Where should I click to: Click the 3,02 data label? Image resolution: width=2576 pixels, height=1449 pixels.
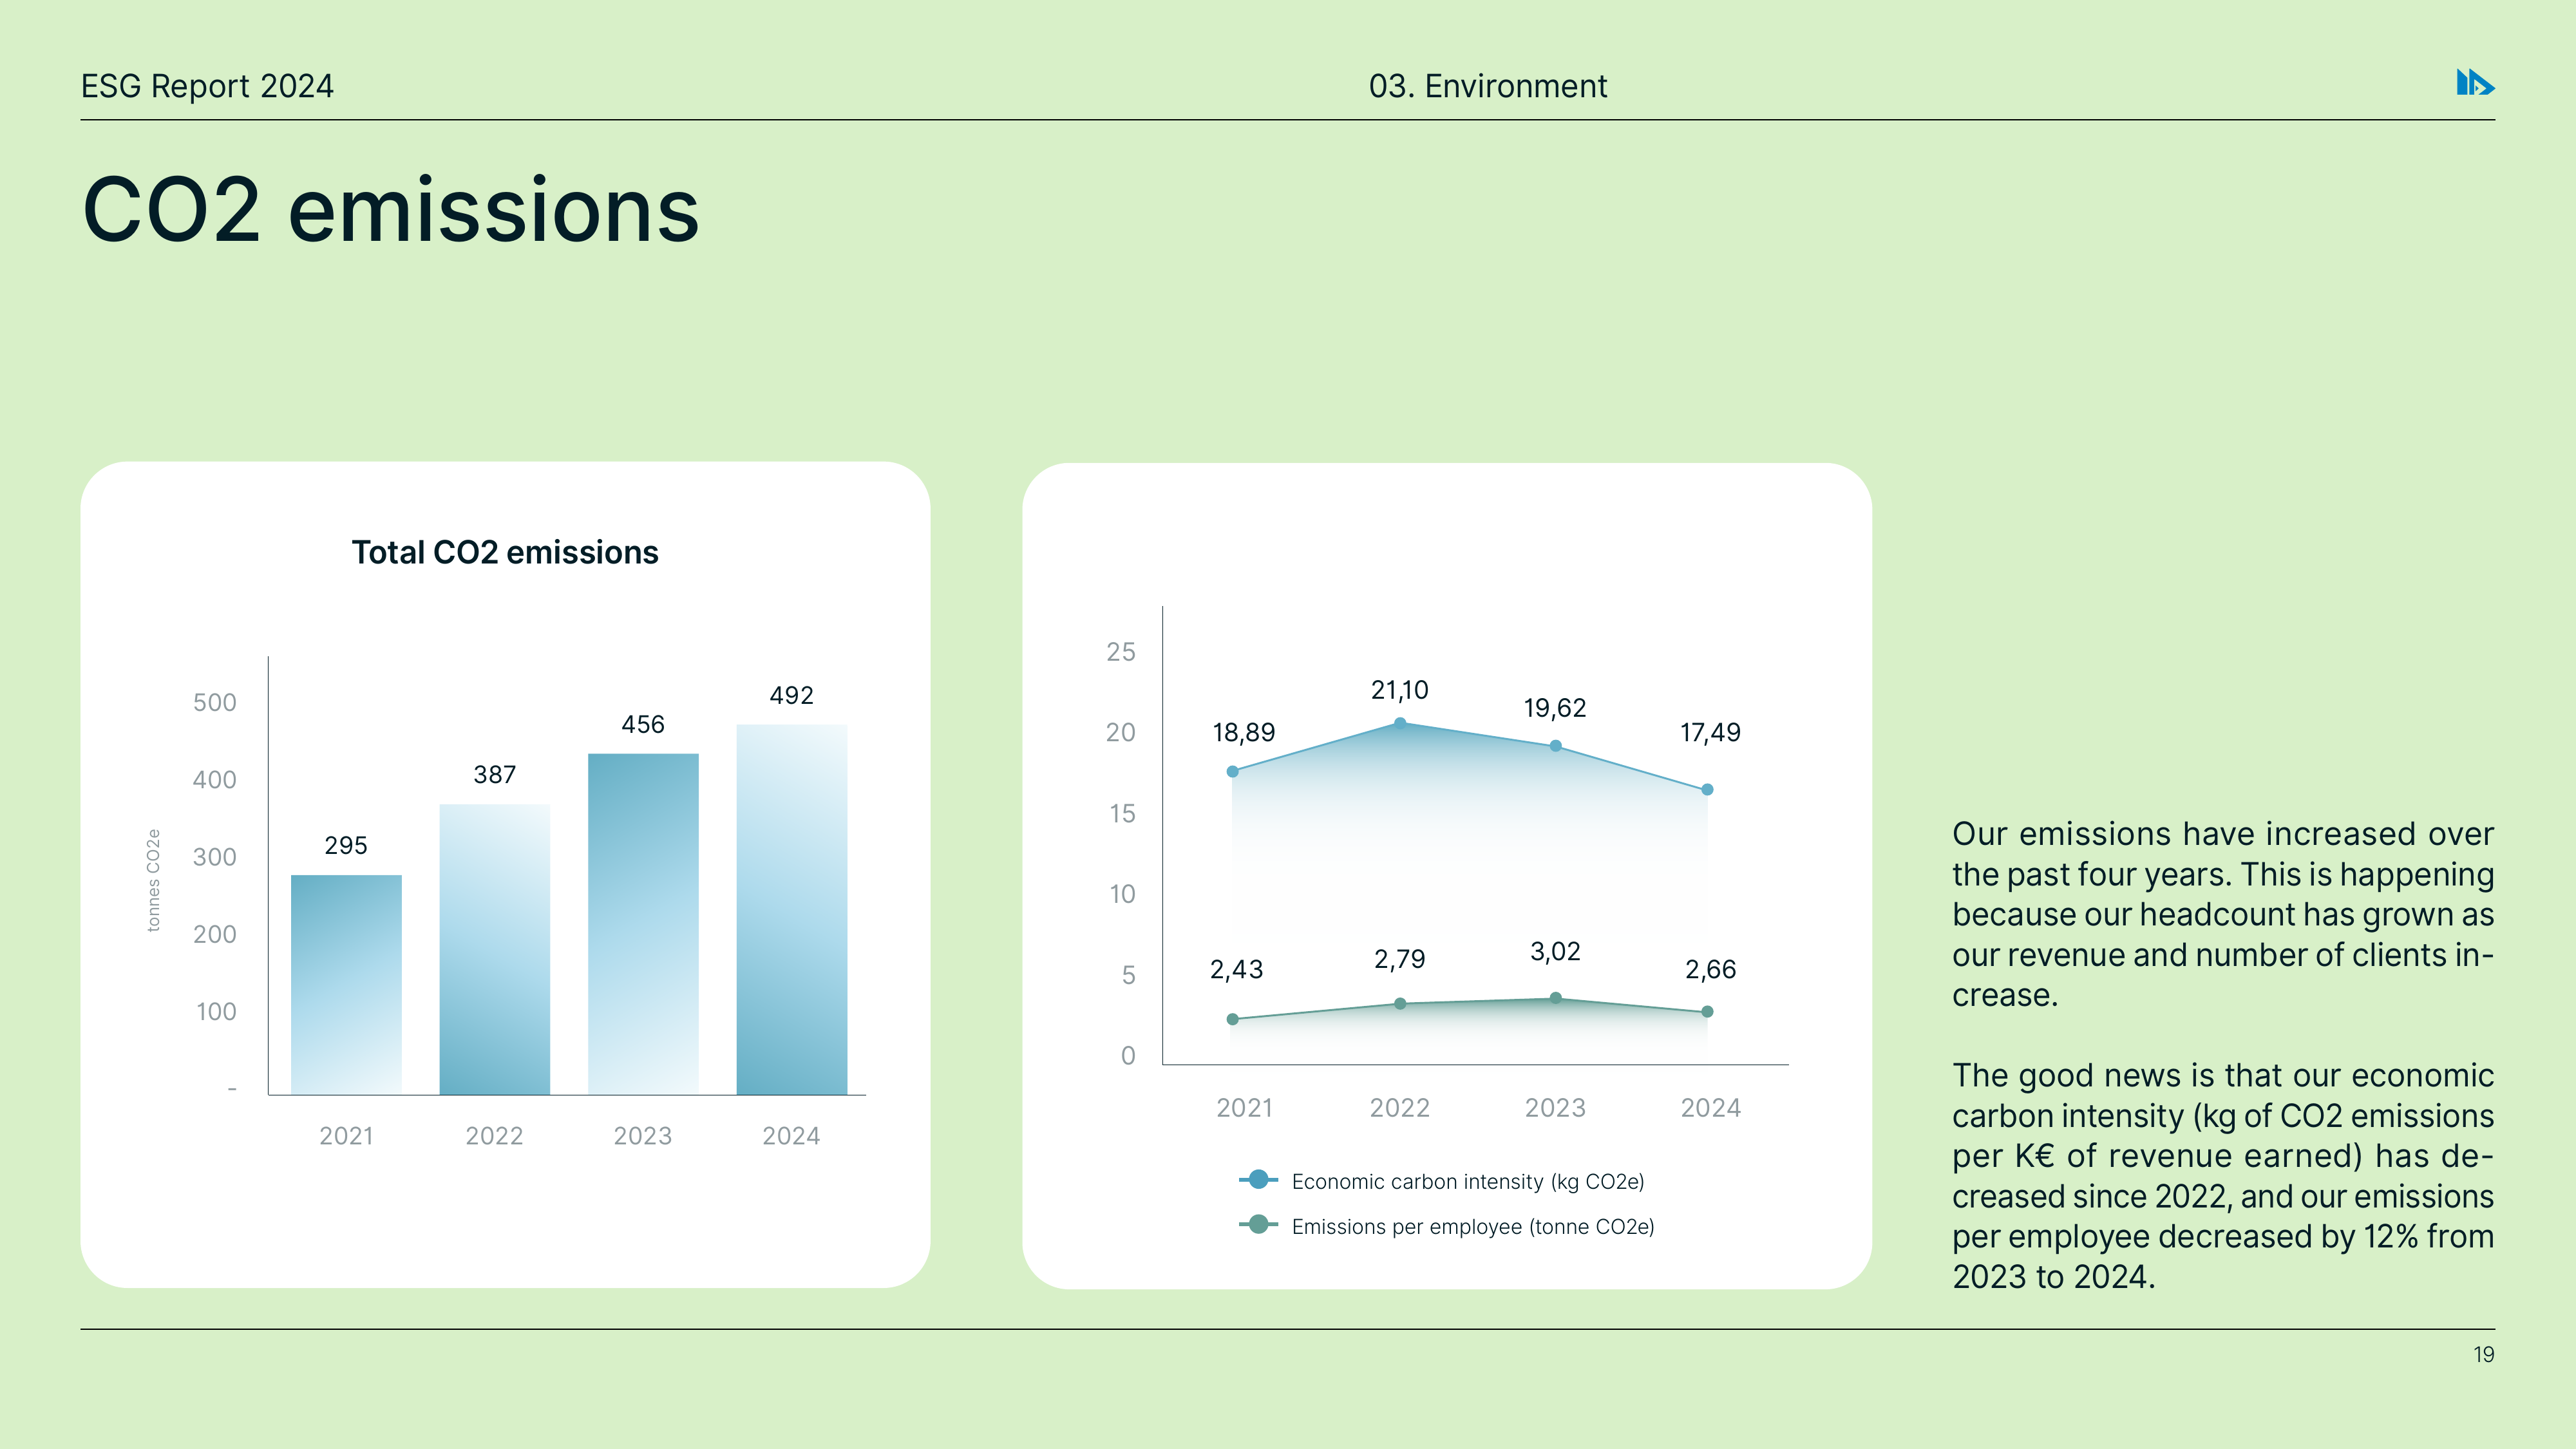click(1555, 952)
